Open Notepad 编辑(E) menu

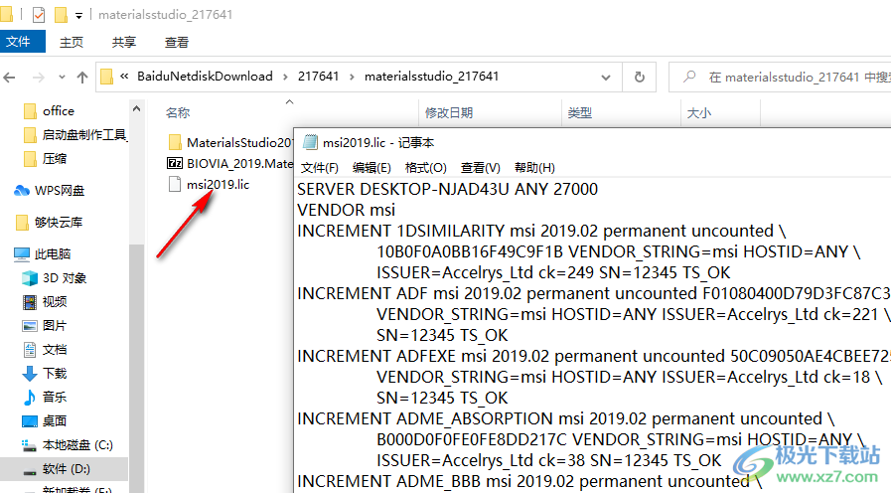tap(371, 168)
